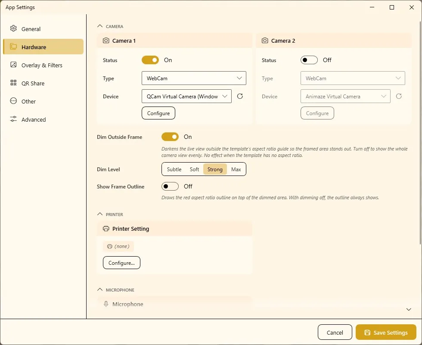The height and width of the screenshot is (345, 422).
Task: Close the App Settings window
Action: [412, 7]
